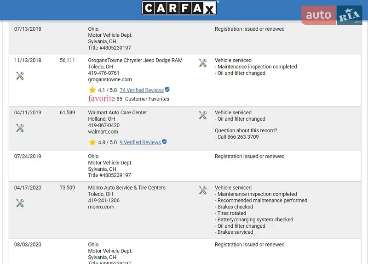Click the pink favorite Customer Favorites logo
The width and height of the screenshot is (368, 264).
tap(102, 99)
